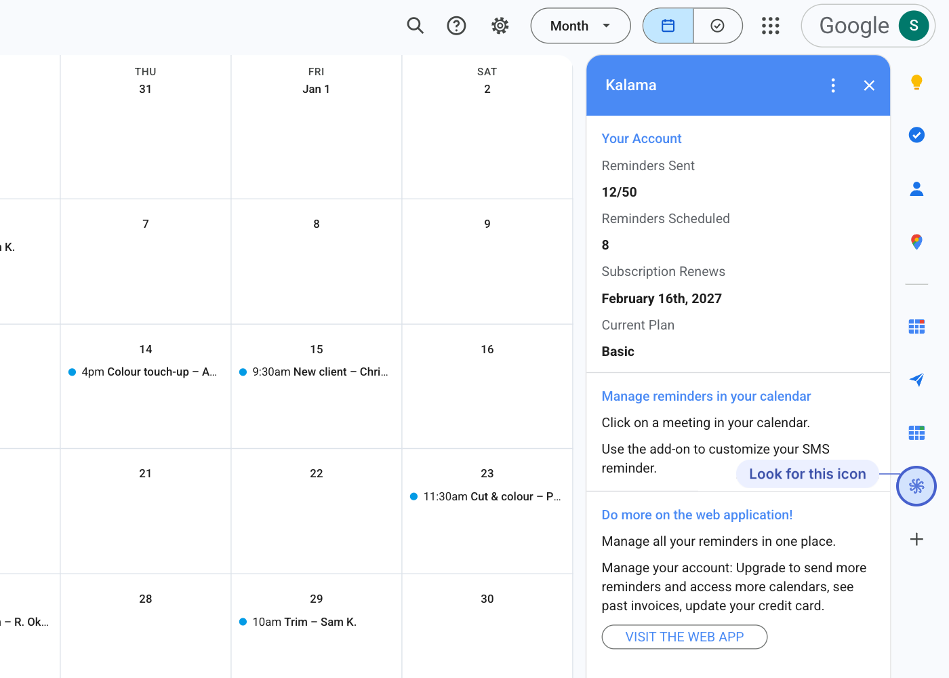Image resolution: width=949 pixels, height=678 pixels.
Task: Open Google Maps in side panel
Action: point(916,241)
